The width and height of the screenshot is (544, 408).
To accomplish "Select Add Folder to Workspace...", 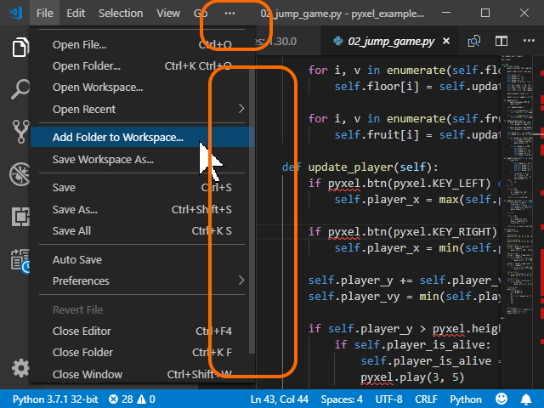I will click(x=142, y=138).
